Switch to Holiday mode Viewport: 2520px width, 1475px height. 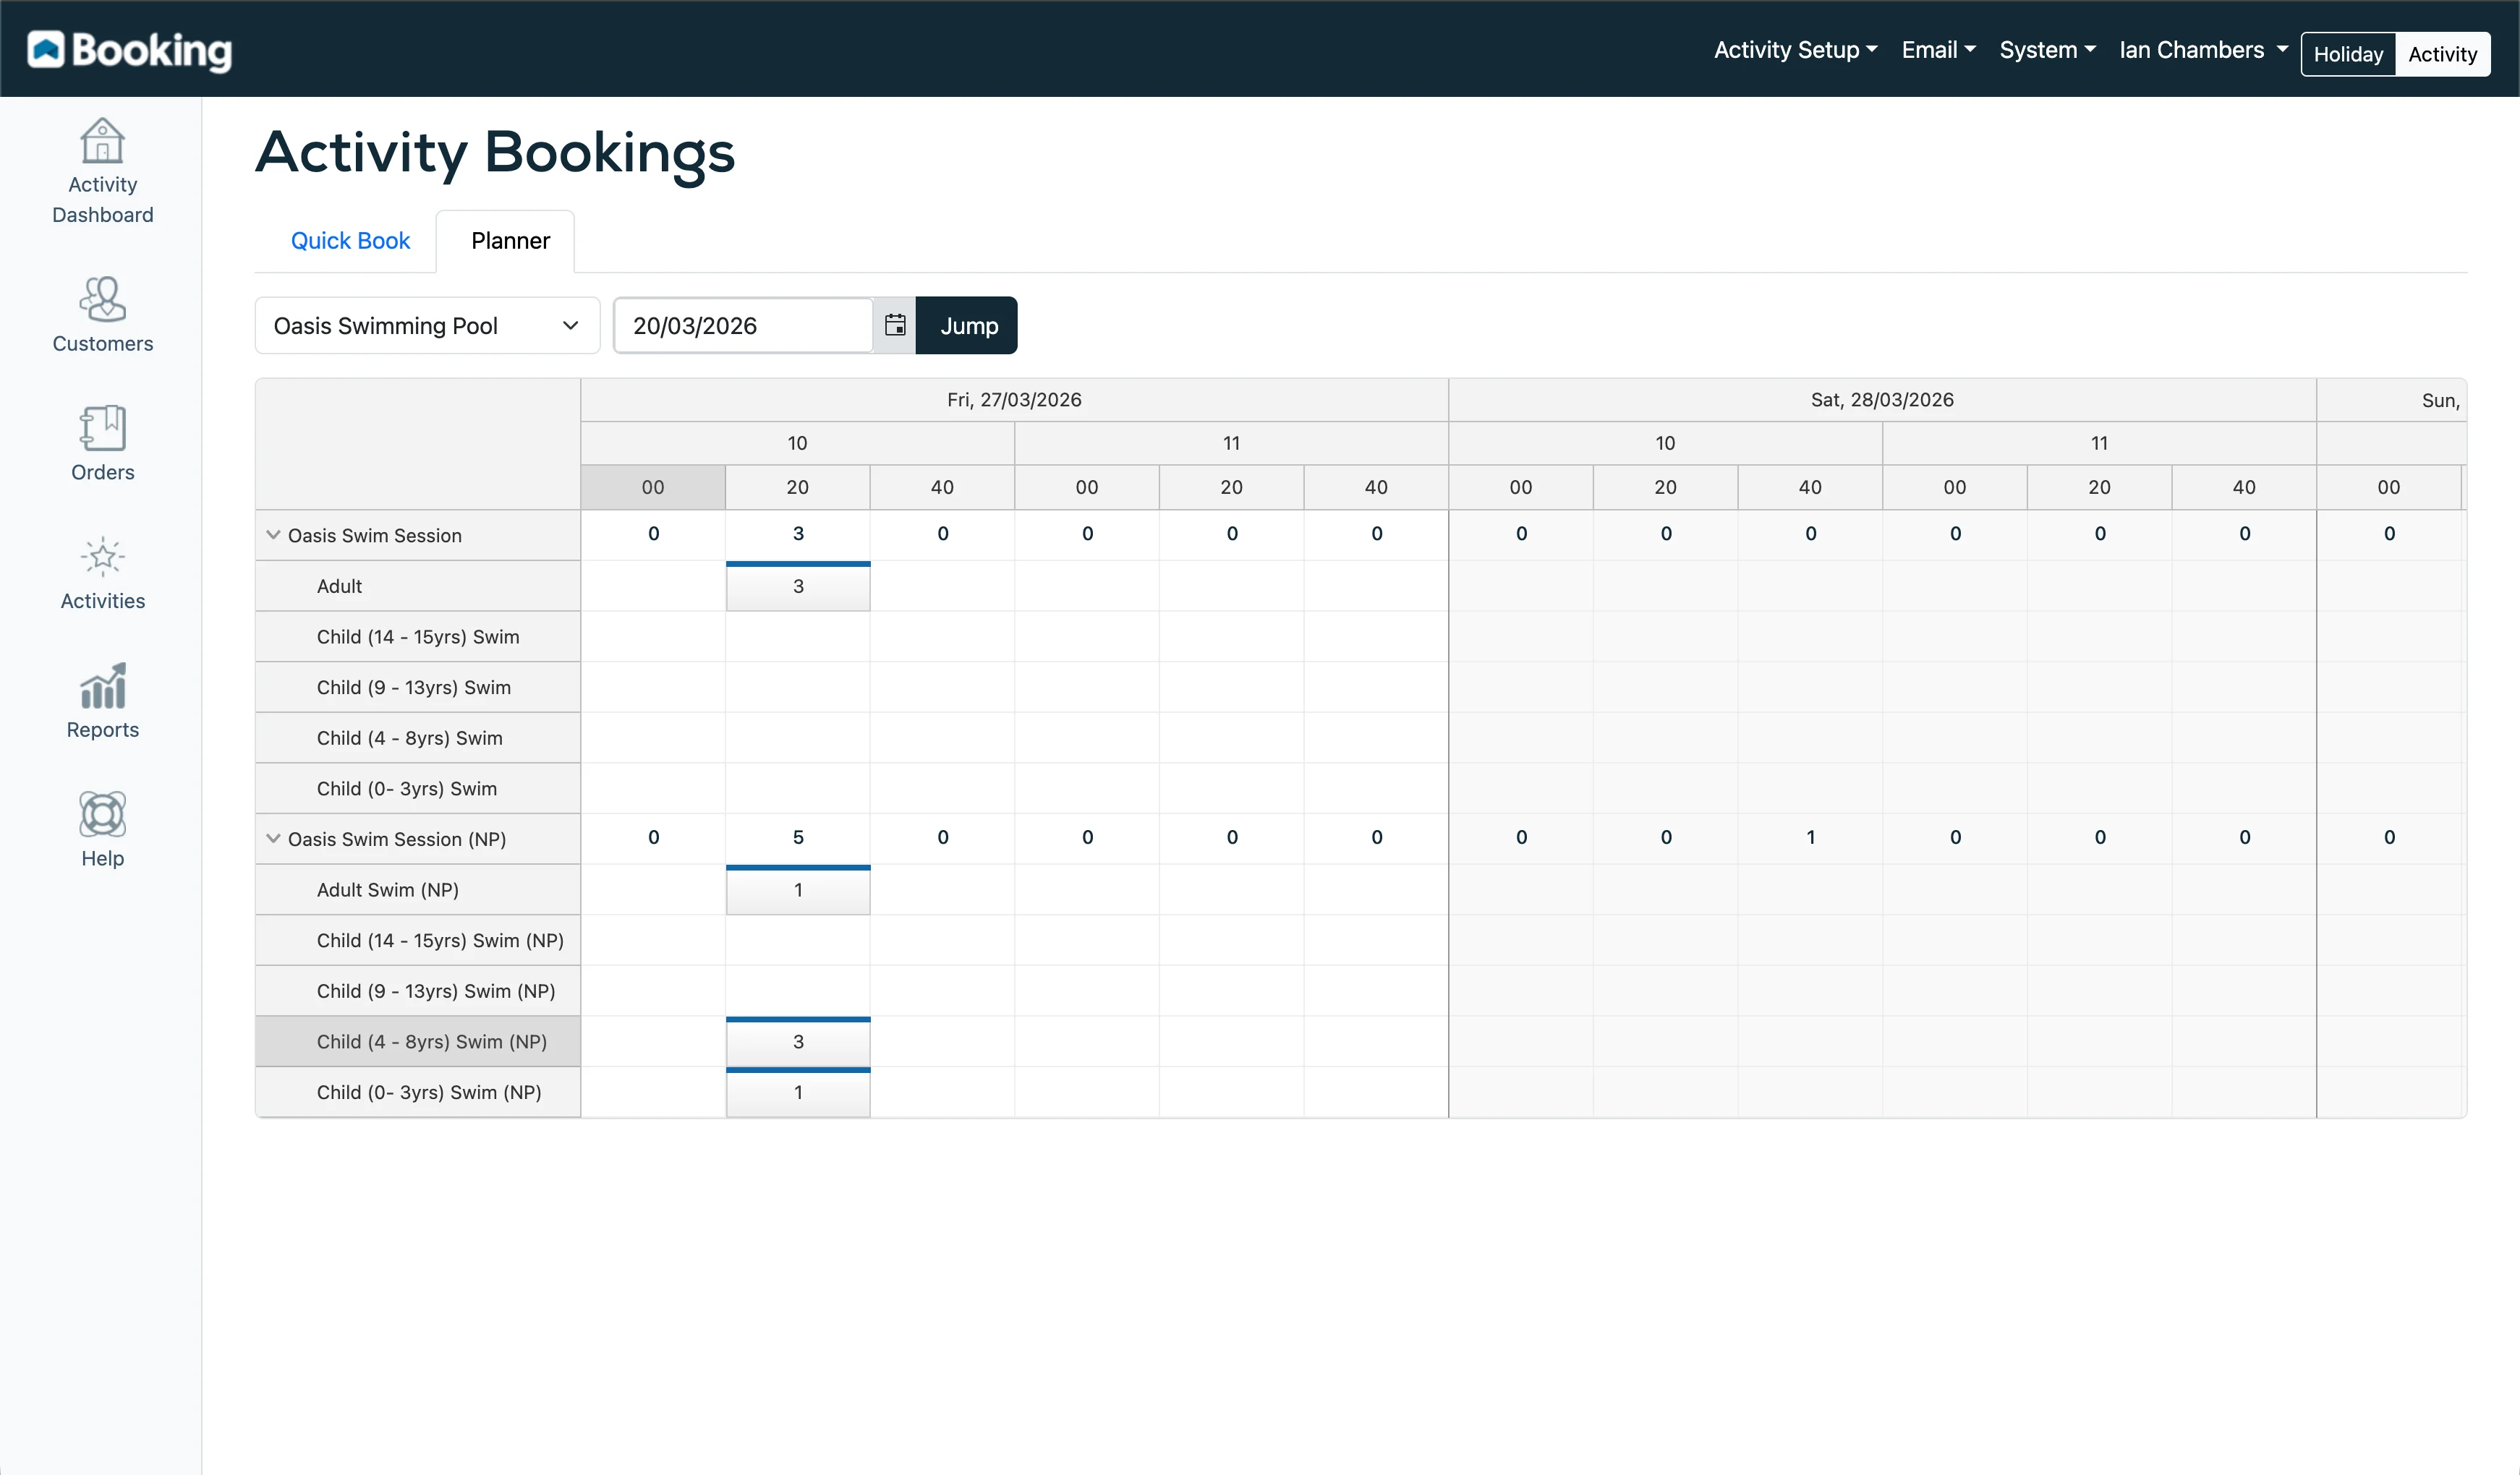coord(2348,54)
